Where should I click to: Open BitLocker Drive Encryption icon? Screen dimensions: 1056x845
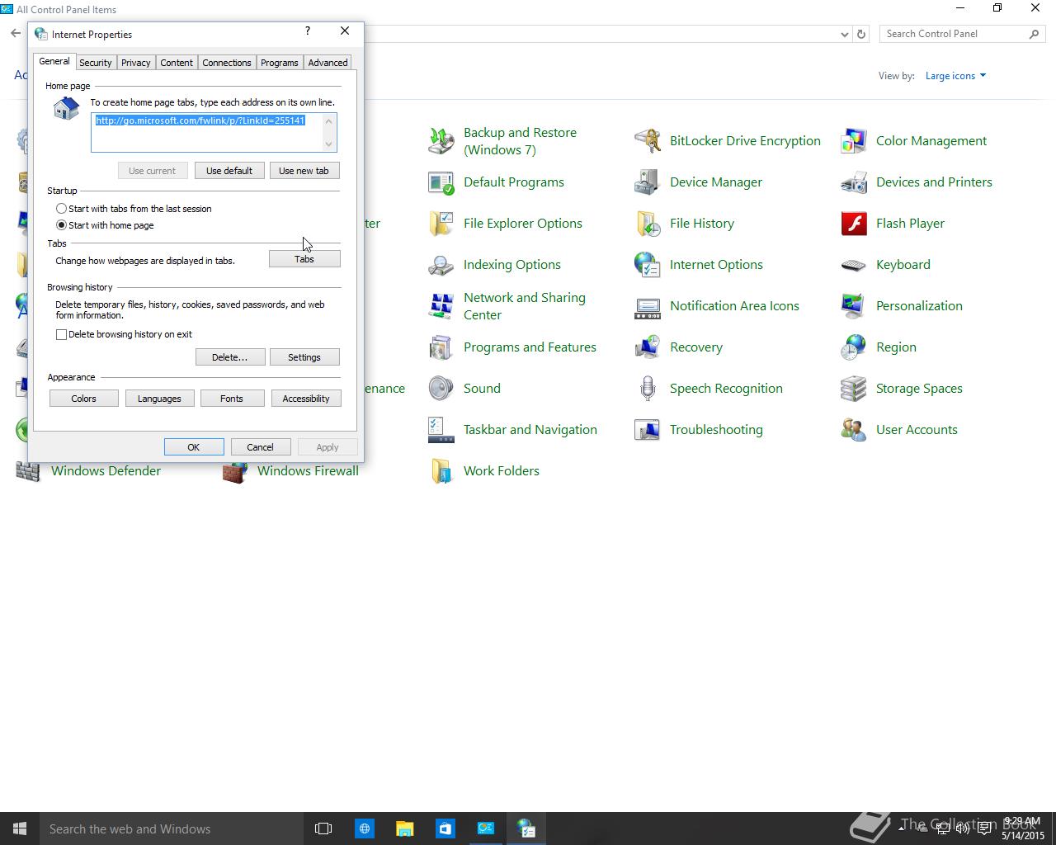click(648, 141)
